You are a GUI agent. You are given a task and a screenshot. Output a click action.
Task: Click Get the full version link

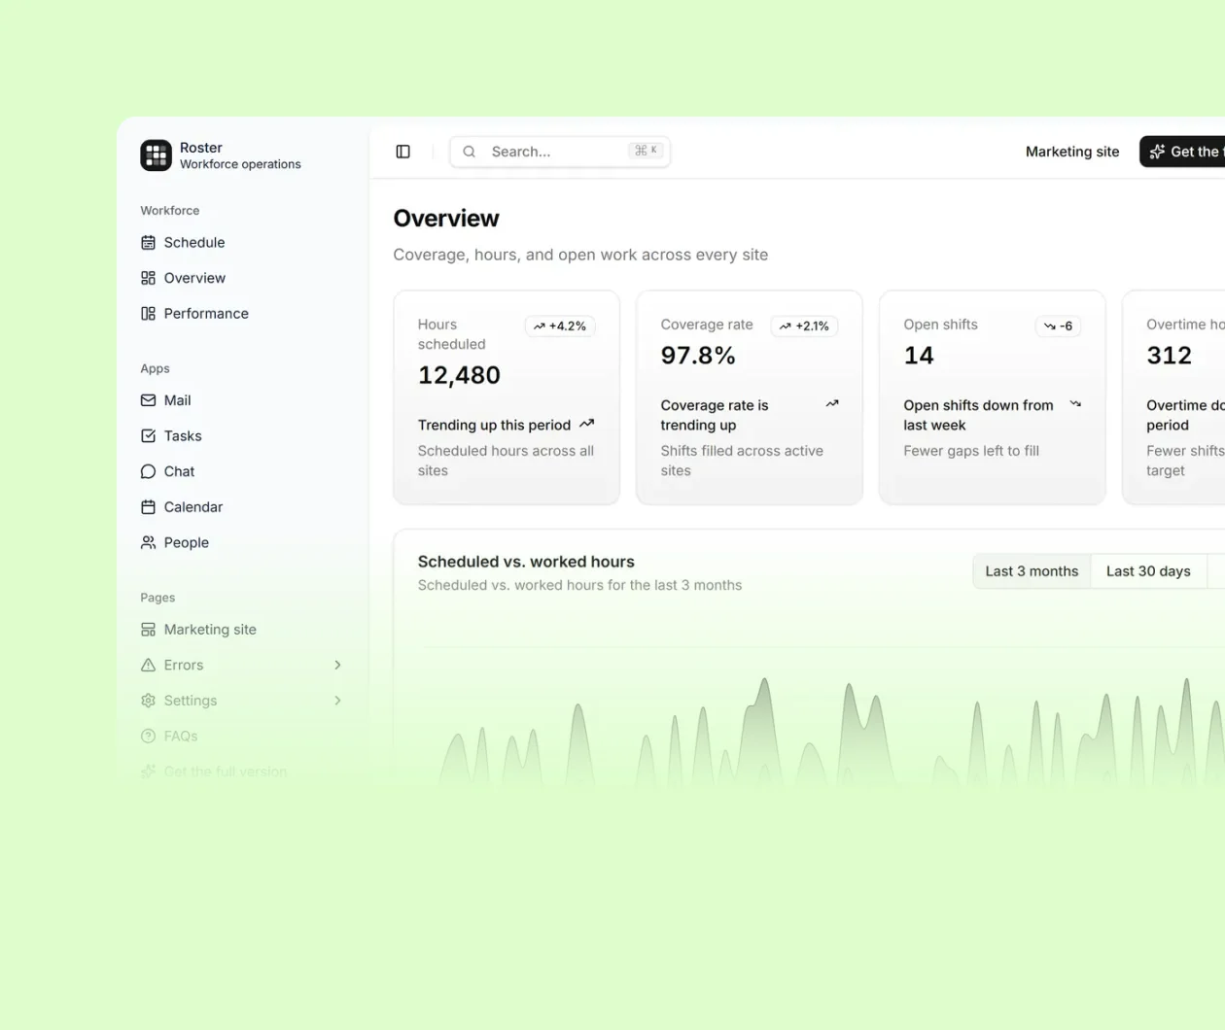coord(243,772)
